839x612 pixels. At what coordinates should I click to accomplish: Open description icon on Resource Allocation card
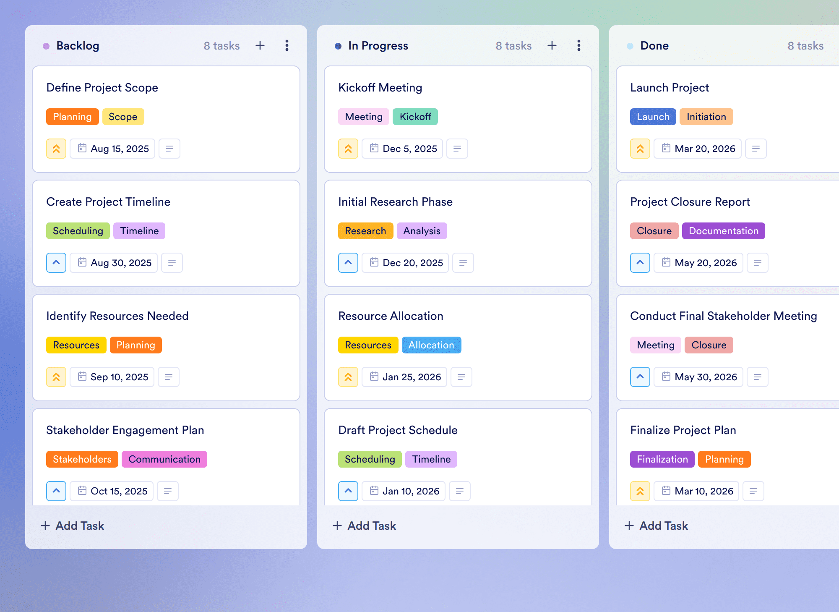pyautogui.click(x=461, y=377)
